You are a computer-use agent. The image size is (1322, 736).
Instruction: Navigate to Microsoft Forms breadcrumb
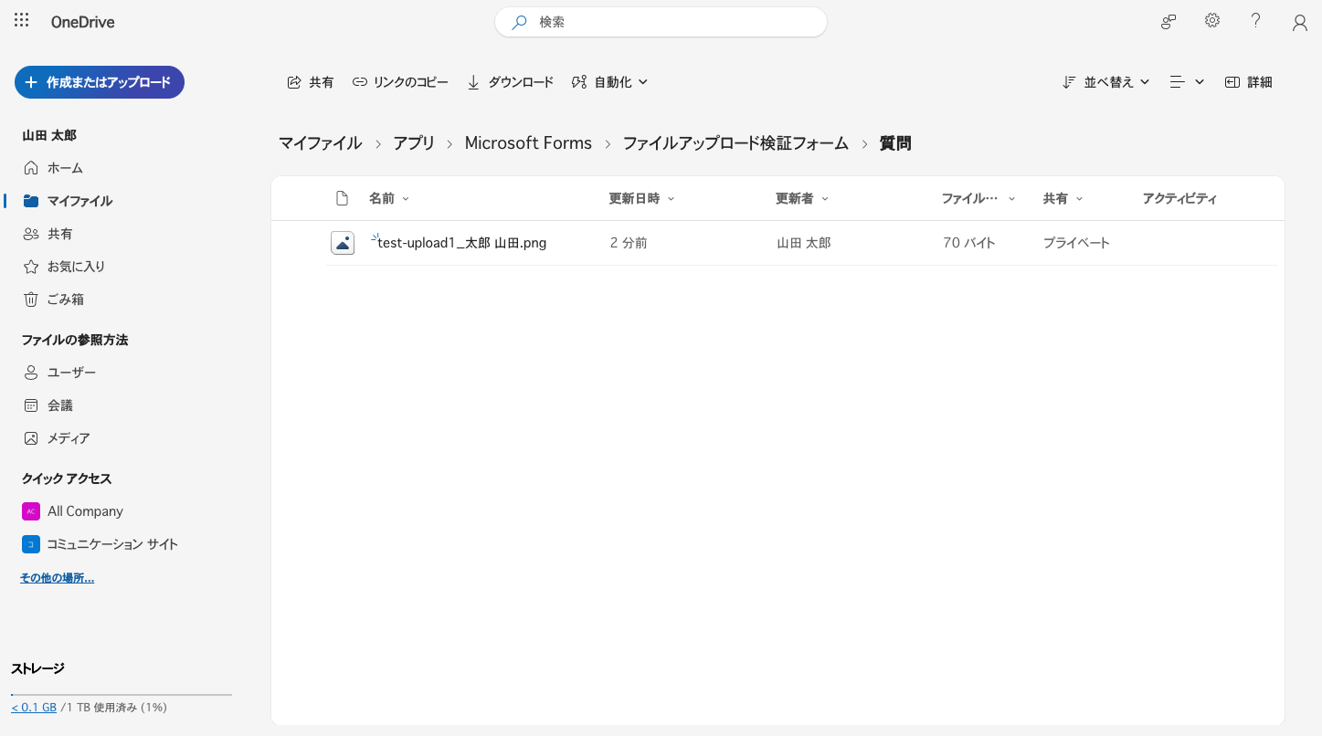[528, 143]
